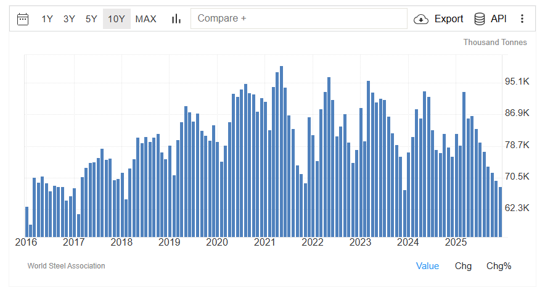Switch chart to Chg% view
The width and height of the screenshot is (545, 287).
click(x=499, y=266)
